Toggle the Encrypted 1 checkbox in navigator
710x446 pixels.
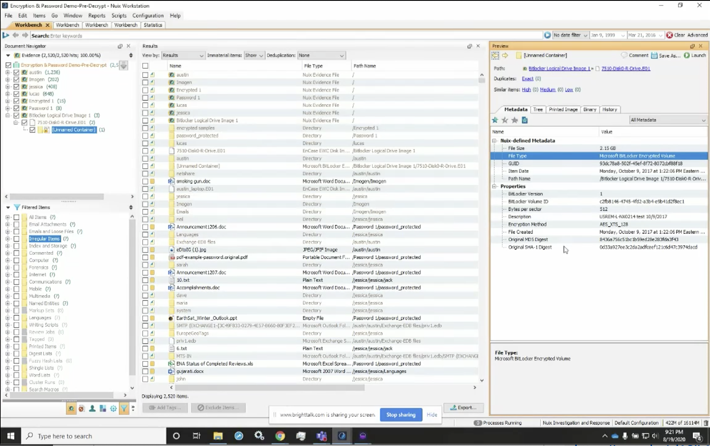[16, 101]
